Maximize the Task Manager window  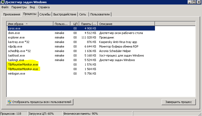[194, 2]
